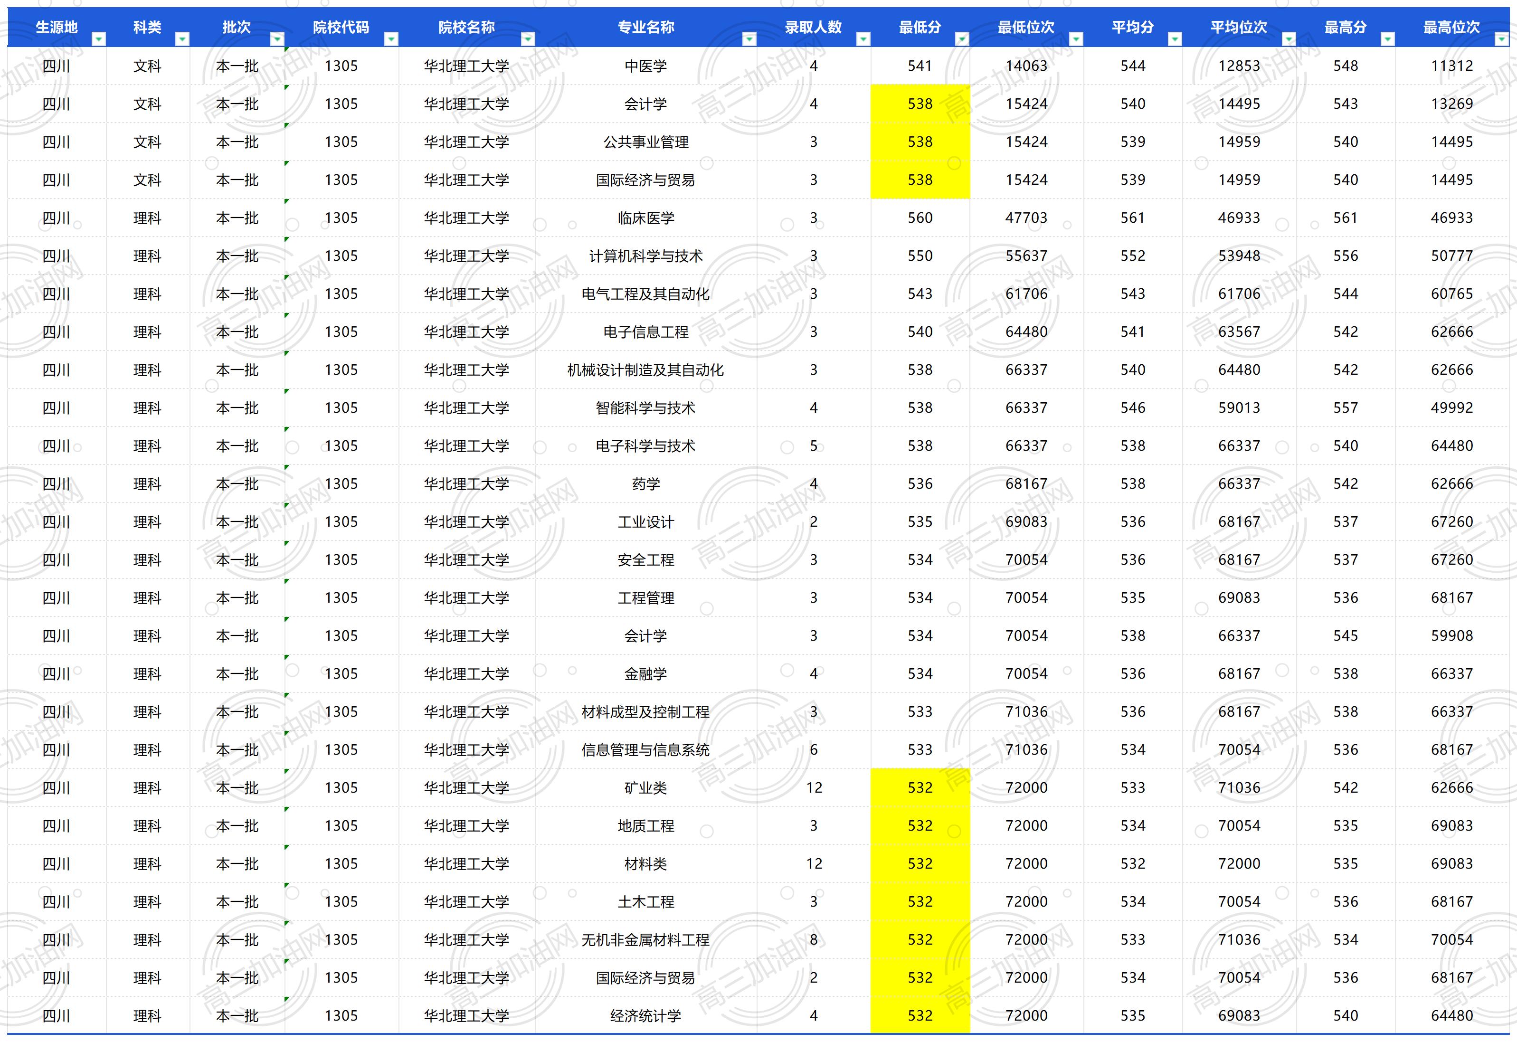Click the 信息管理与信息系统 major cell
Viewport: 1517px width, 1042px height.
[x=645, y=749]
